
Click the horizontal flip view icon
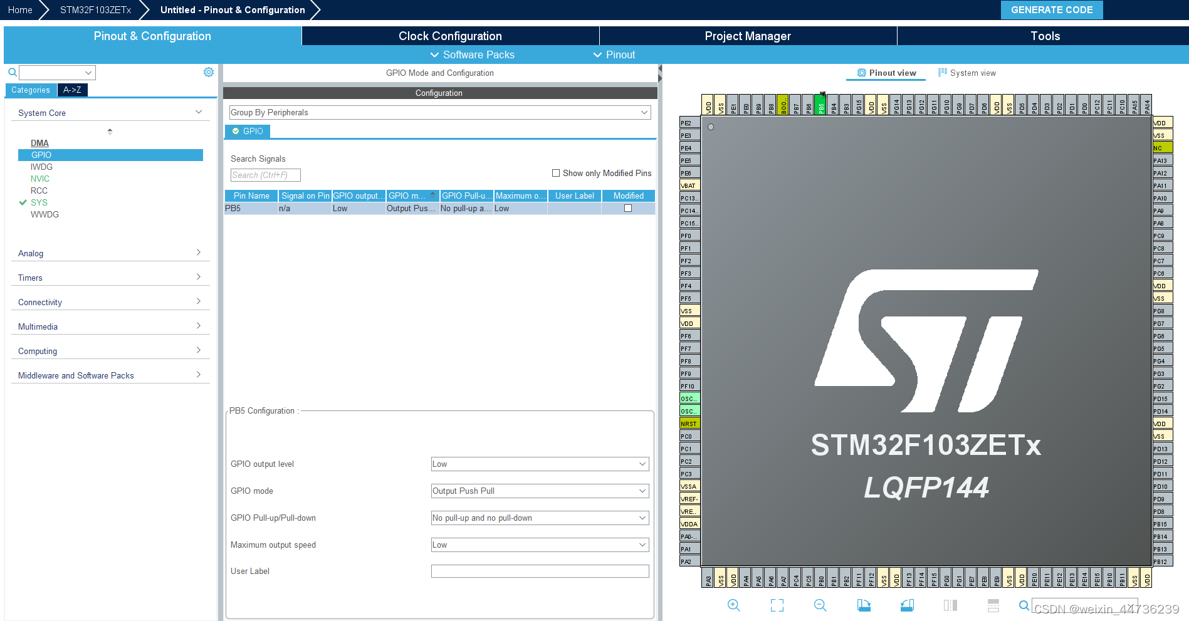click(950, 605)
